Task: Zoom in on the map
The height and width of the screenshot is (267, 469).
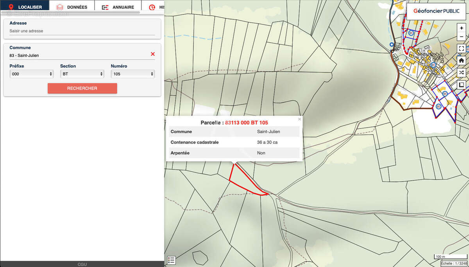Action: coord(462,28)
